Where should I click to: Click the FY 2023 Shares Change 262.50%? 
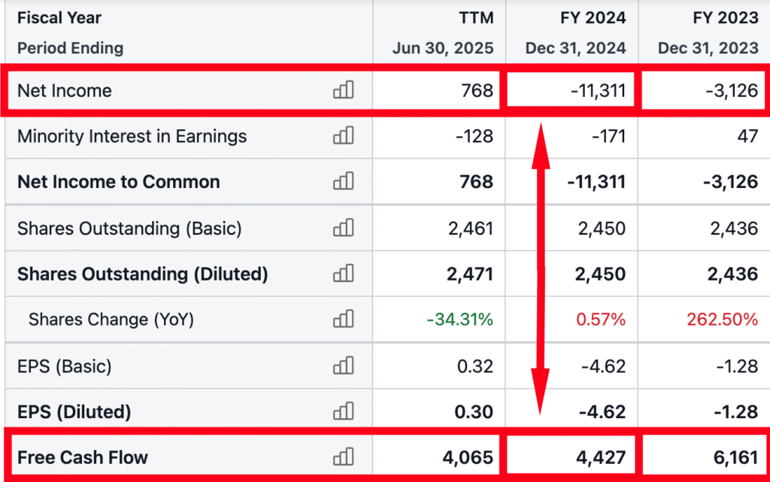tap(722, 320)
